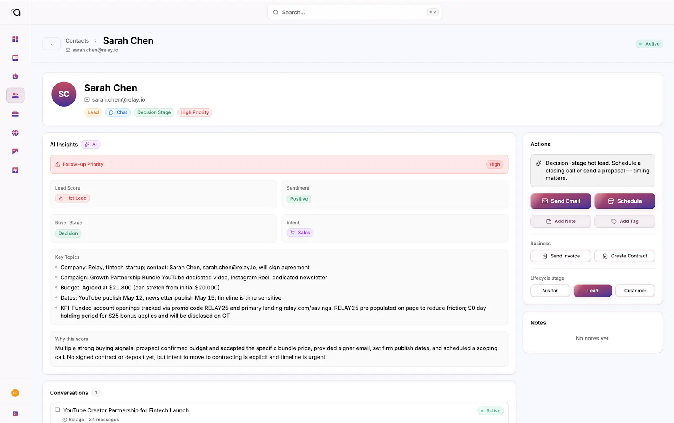Set lifecycle stage to Visitor
674x423 pixels.
[x=550, y=291]
